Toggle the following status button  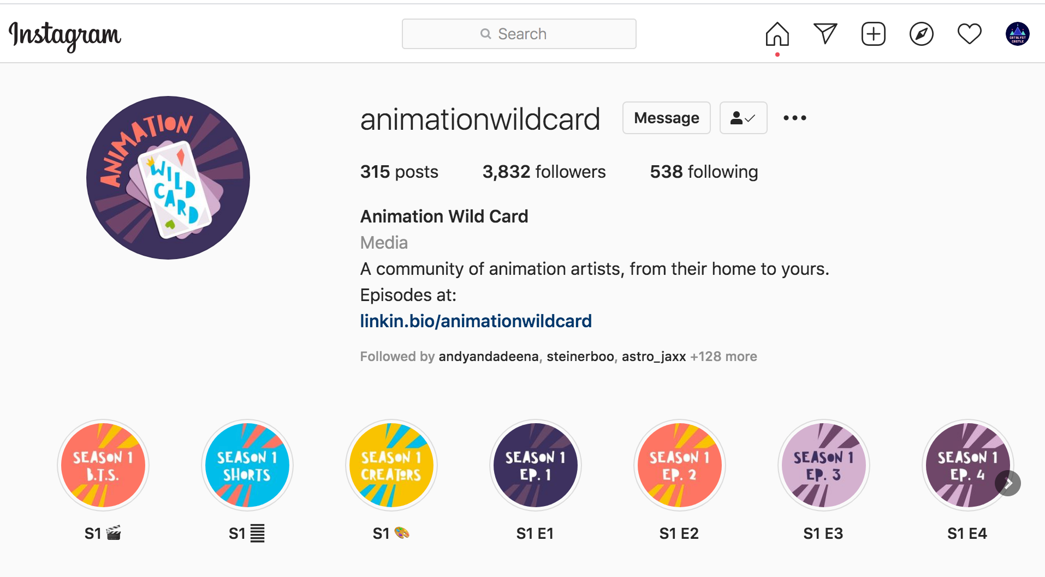point(743,118)
